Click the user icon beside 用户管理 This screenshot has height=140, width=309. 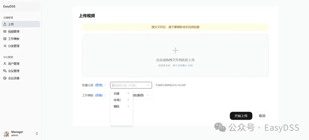[x=5, y=64]
